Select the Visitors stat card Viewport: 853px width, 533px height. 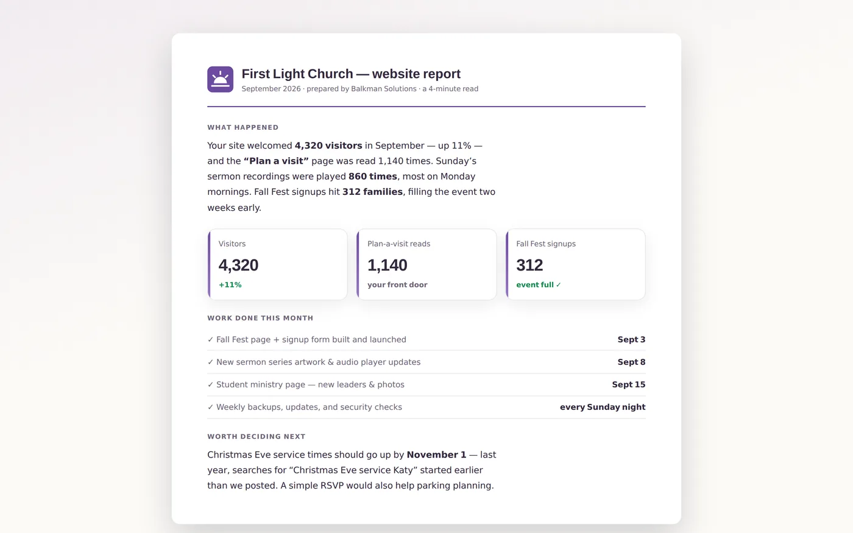[x=277, y=264]
